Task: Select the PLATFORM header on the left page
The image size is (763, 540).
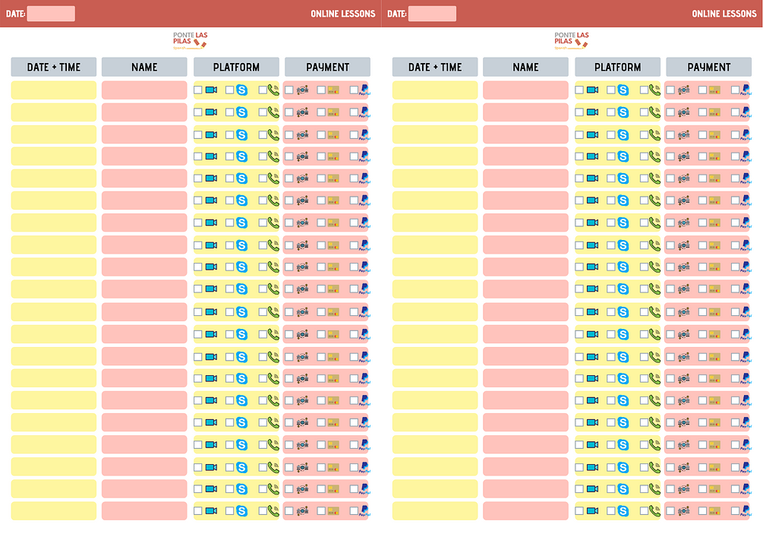Action: pyautogui.click(x=236, y=67)
